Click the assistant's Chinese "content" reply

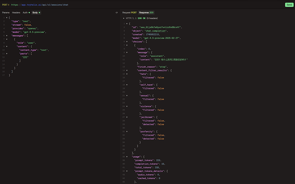pos(171,60)
